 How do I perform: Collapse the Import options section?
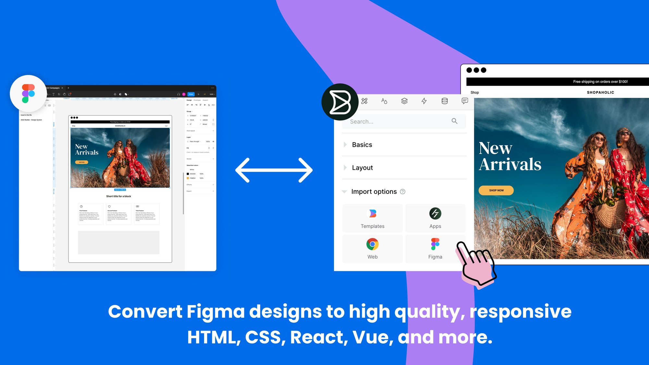click(x=346, y=191)
